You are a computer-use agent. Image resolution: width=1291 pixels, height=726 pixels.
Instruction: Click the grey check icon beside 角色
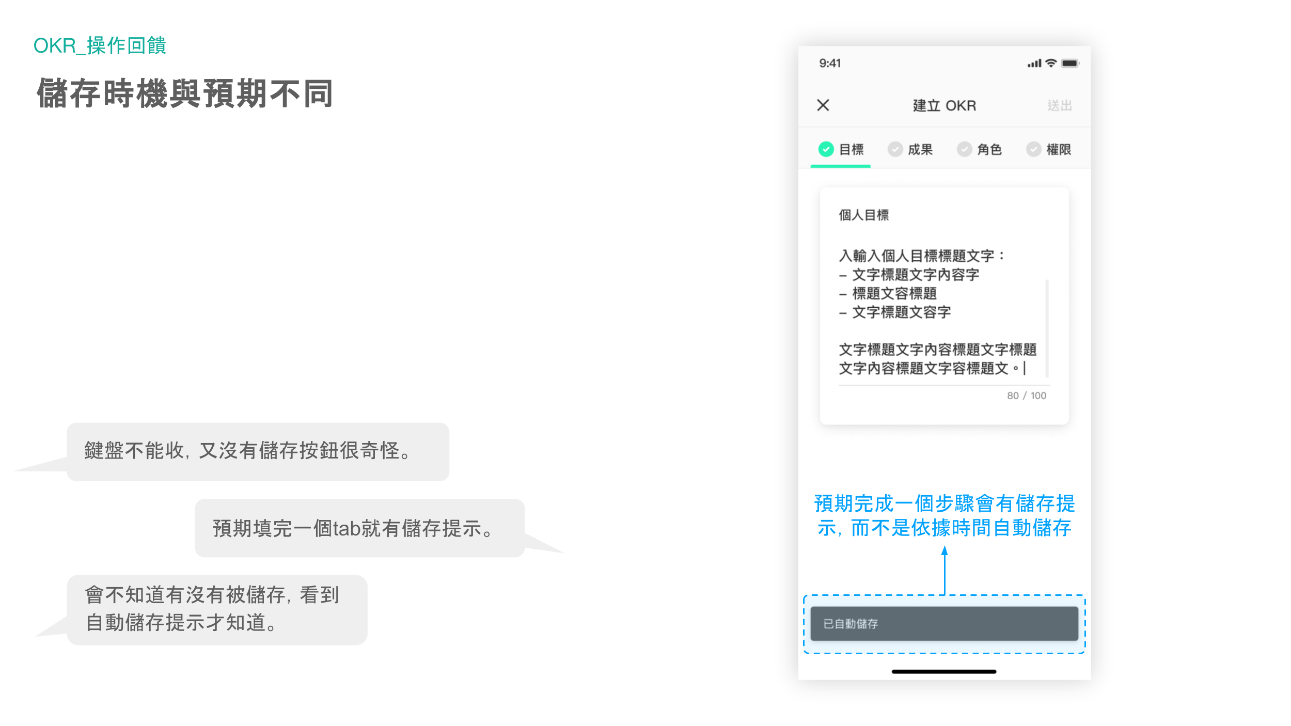[x=964, y=149]
